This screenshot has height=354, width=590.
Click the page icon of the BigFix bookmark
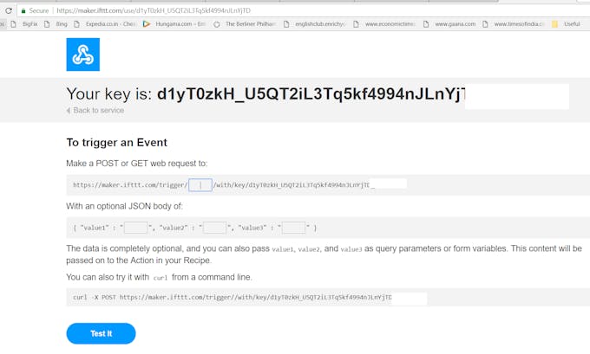(14, 24)
